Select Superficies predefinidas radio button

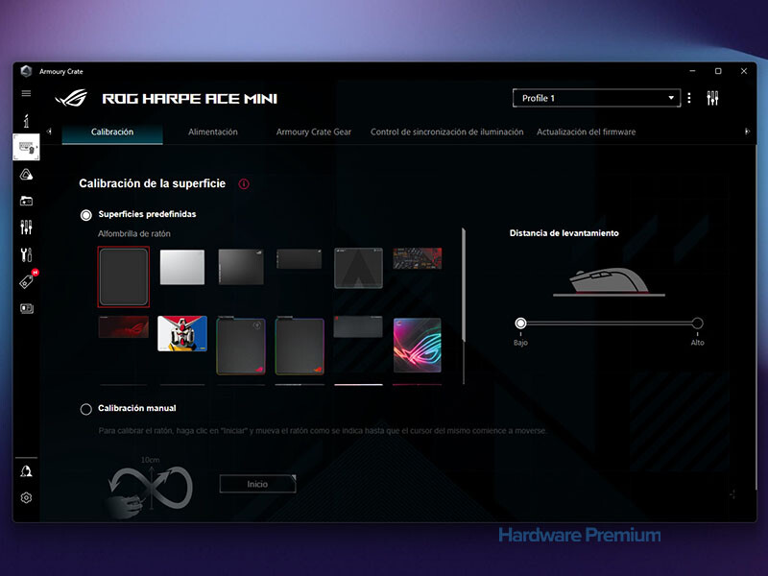85,215
